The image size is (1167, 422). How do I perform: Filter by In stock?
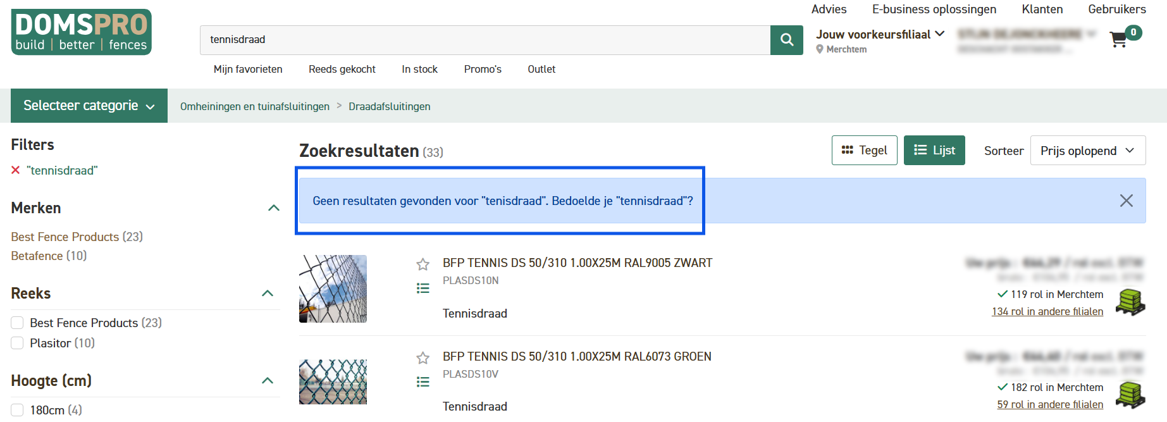click(x=420, y=69)
